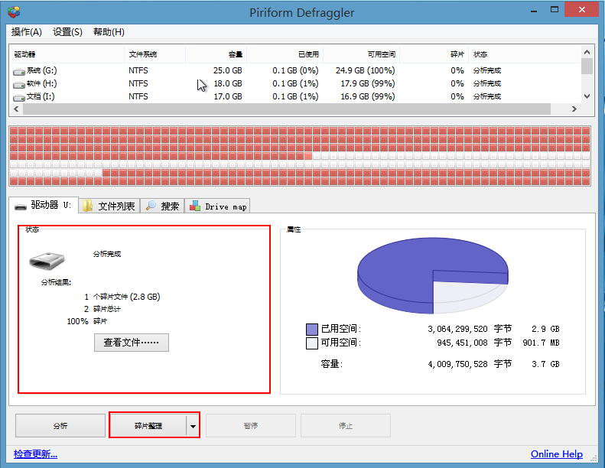Open the 设置(S) menu

pyautogui.click(x=67, y=32)
